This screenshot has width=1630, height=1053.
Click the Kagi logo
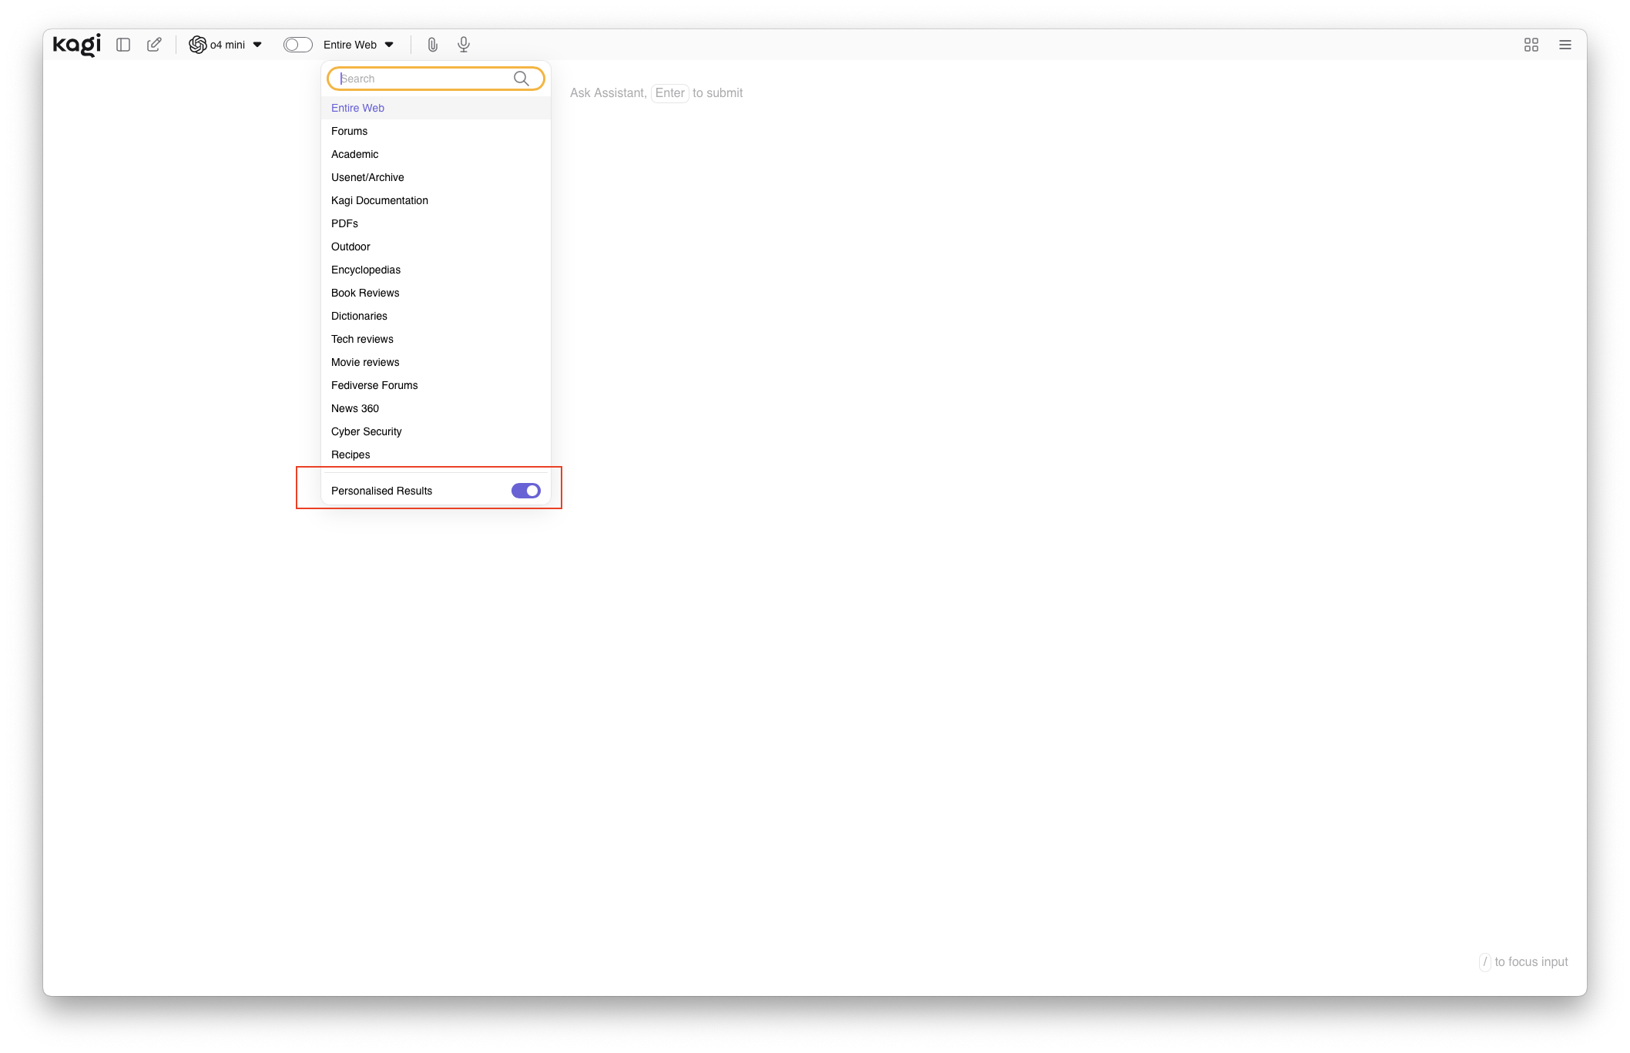click(76, 45)
